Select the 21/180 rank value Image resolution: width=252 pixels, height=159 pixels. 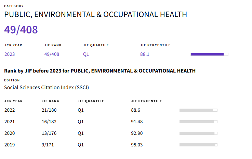(x=49, y=110)
